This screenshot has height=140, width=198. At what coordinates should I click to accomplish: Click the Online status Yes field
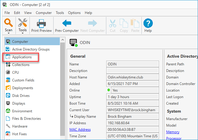pos(135,90)
